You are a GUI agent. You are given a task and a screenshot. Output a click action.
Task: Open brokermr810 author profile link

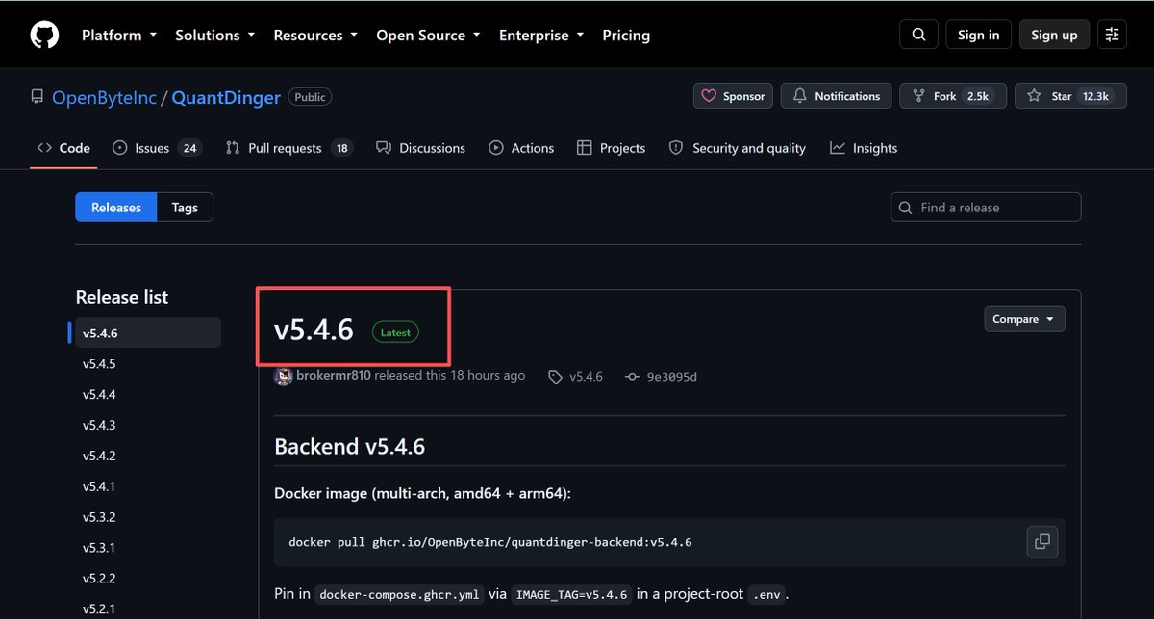334,376
